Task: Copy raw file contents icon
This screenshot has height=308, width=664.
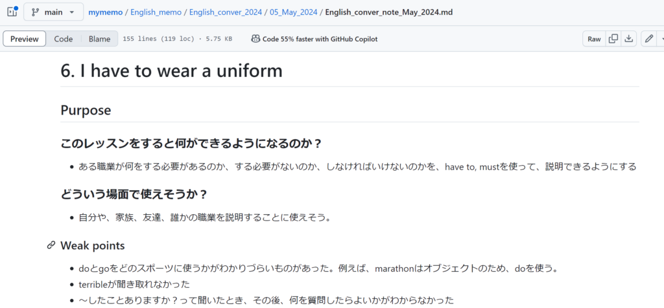Action: [613, 39]
